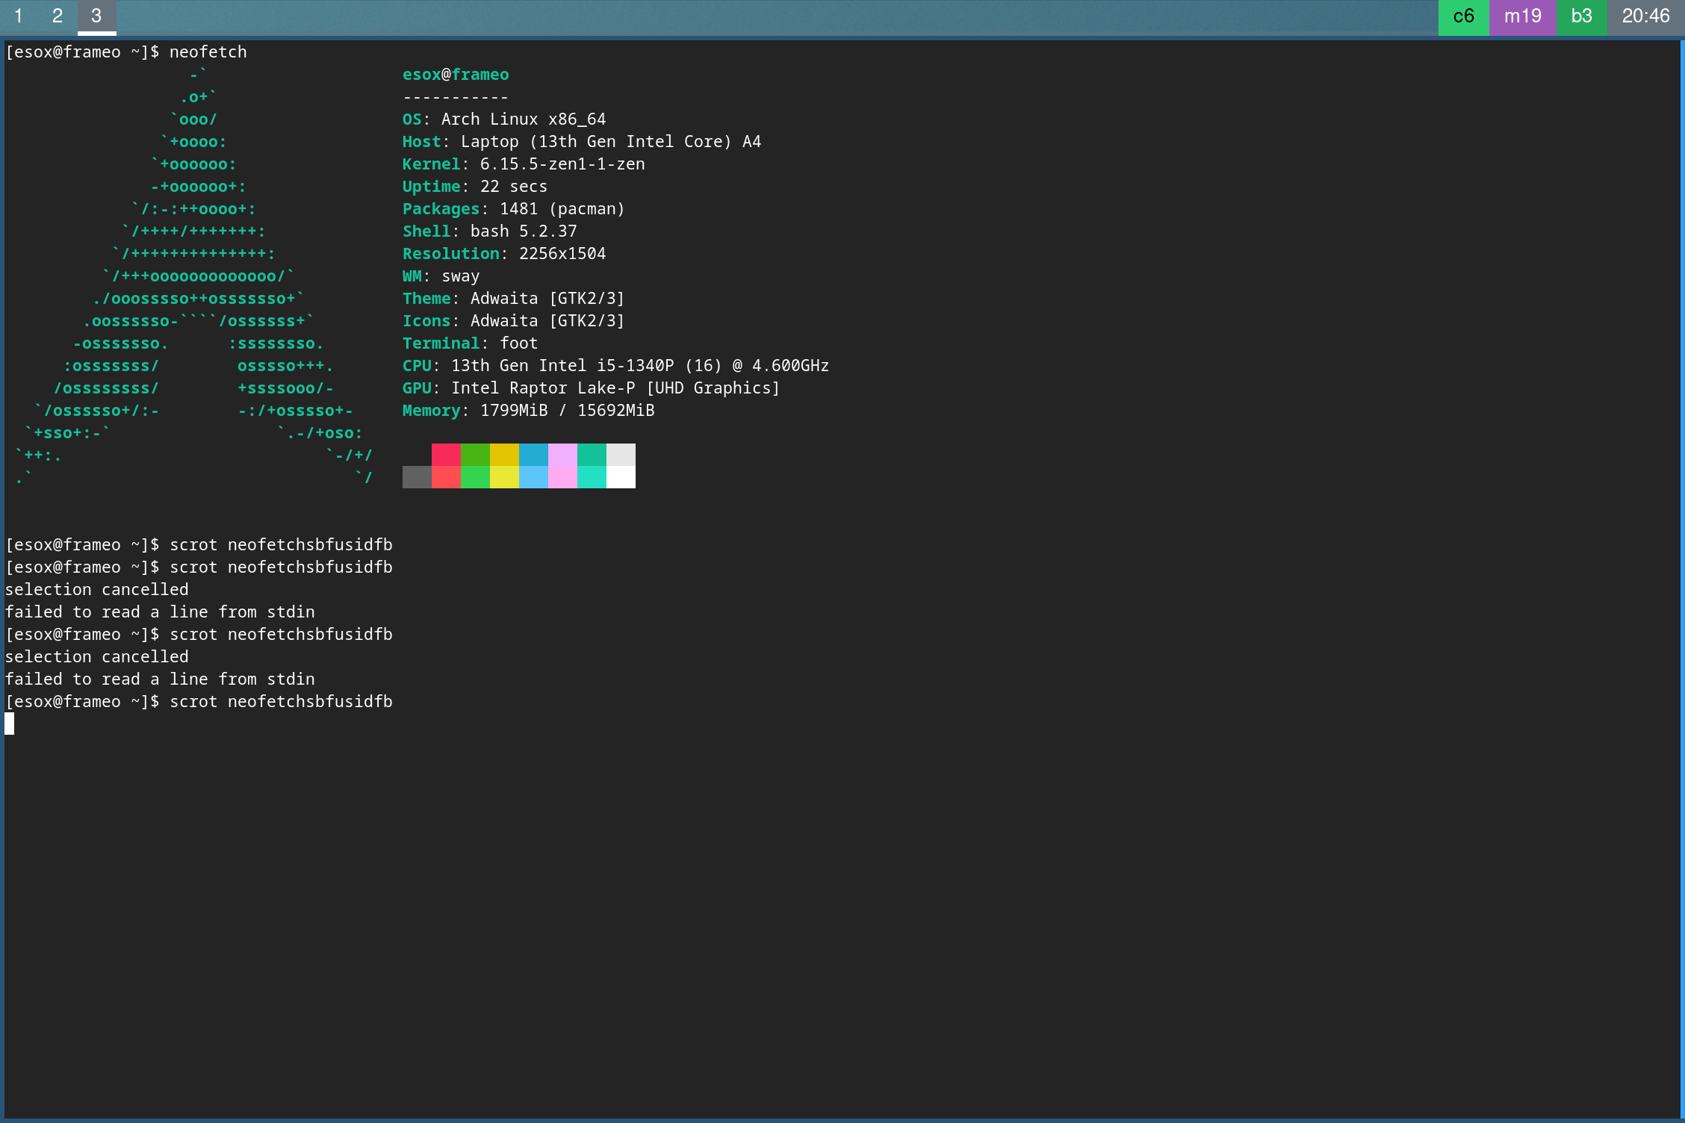Click the 'Icons: Adwaita [GTK2/3]' line
This screenshot has height=1123, width=1685.
[514, 321]
